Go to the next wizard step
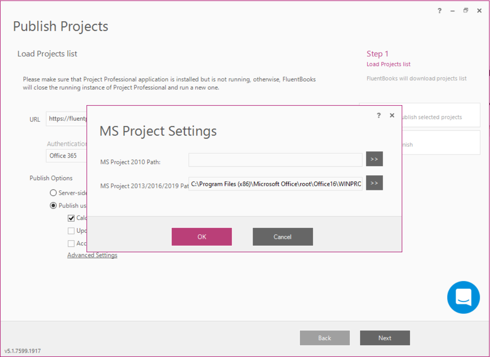This screenshot has height=357, width=490. coord(385,338)
